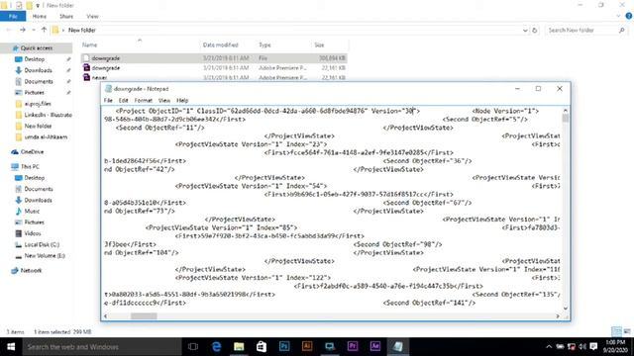Open LinkedIn - Illustrator folder in sidebar

pos(48,115)
